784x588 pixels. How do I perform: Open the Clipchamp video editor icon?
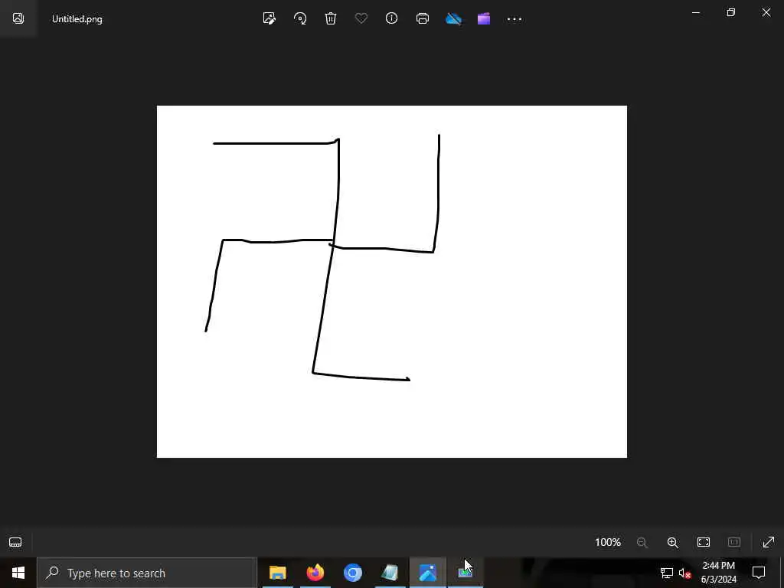click(x=484, y=18)
